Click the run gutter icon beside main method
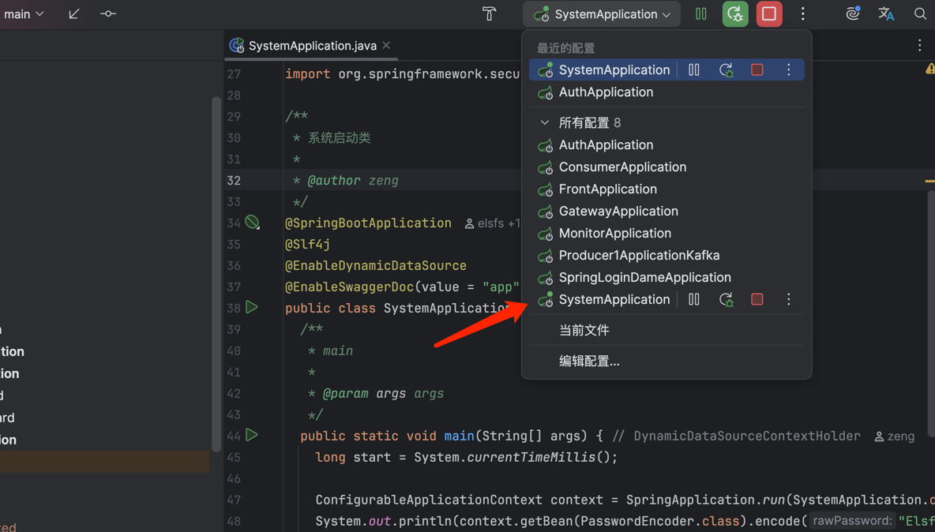This screenshot has height=532, width=935. [x=252, y=435]
